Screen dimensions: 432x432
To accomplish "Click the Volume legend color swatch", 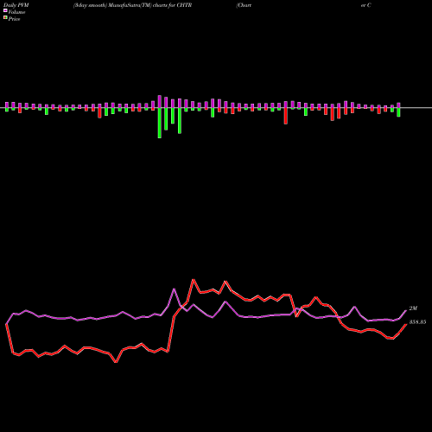I will point(5,11).
